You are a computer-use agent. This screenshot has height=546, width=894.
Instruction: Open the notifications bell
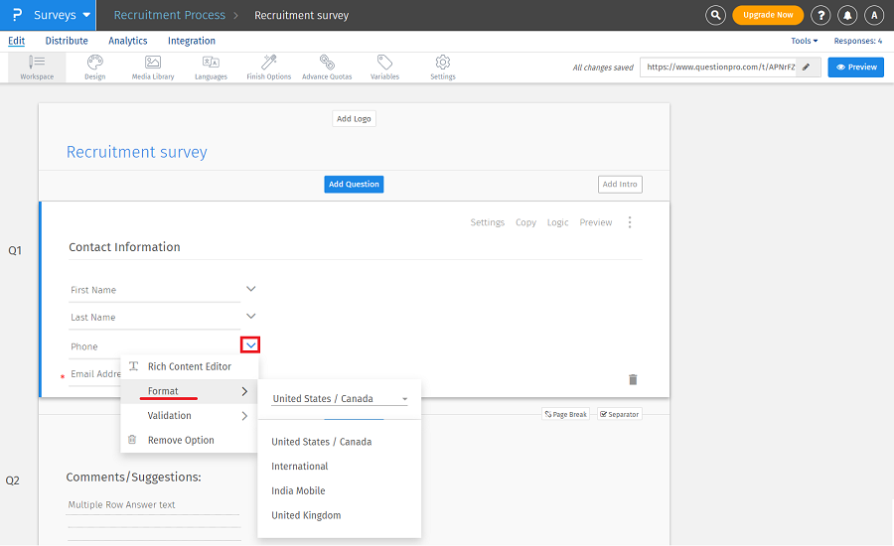(847, 15)
